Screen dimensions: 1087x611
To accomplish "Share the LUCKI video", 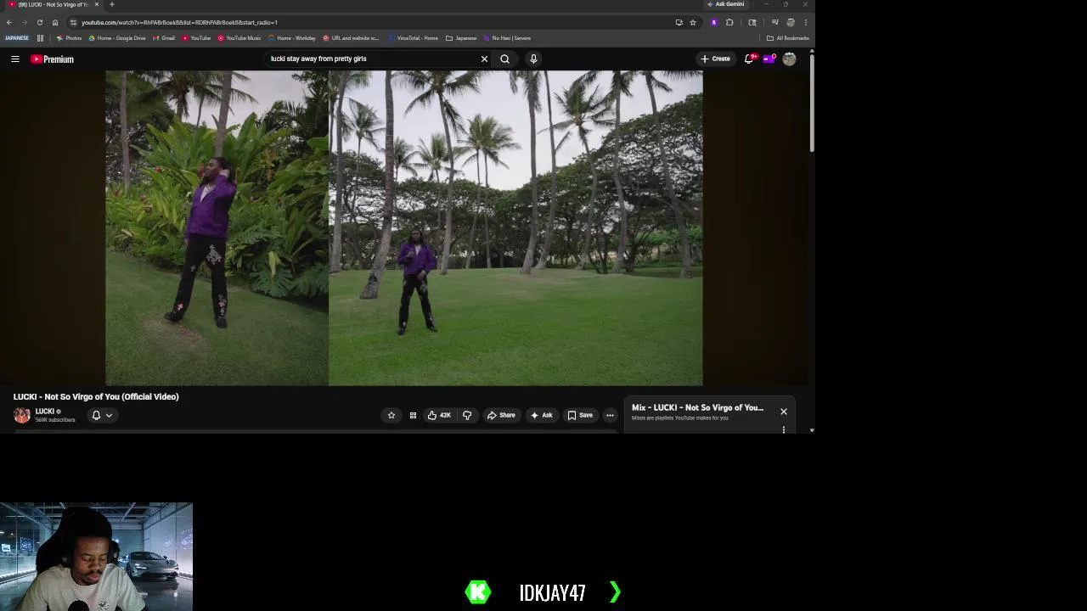I will click(x=501, y=415).
